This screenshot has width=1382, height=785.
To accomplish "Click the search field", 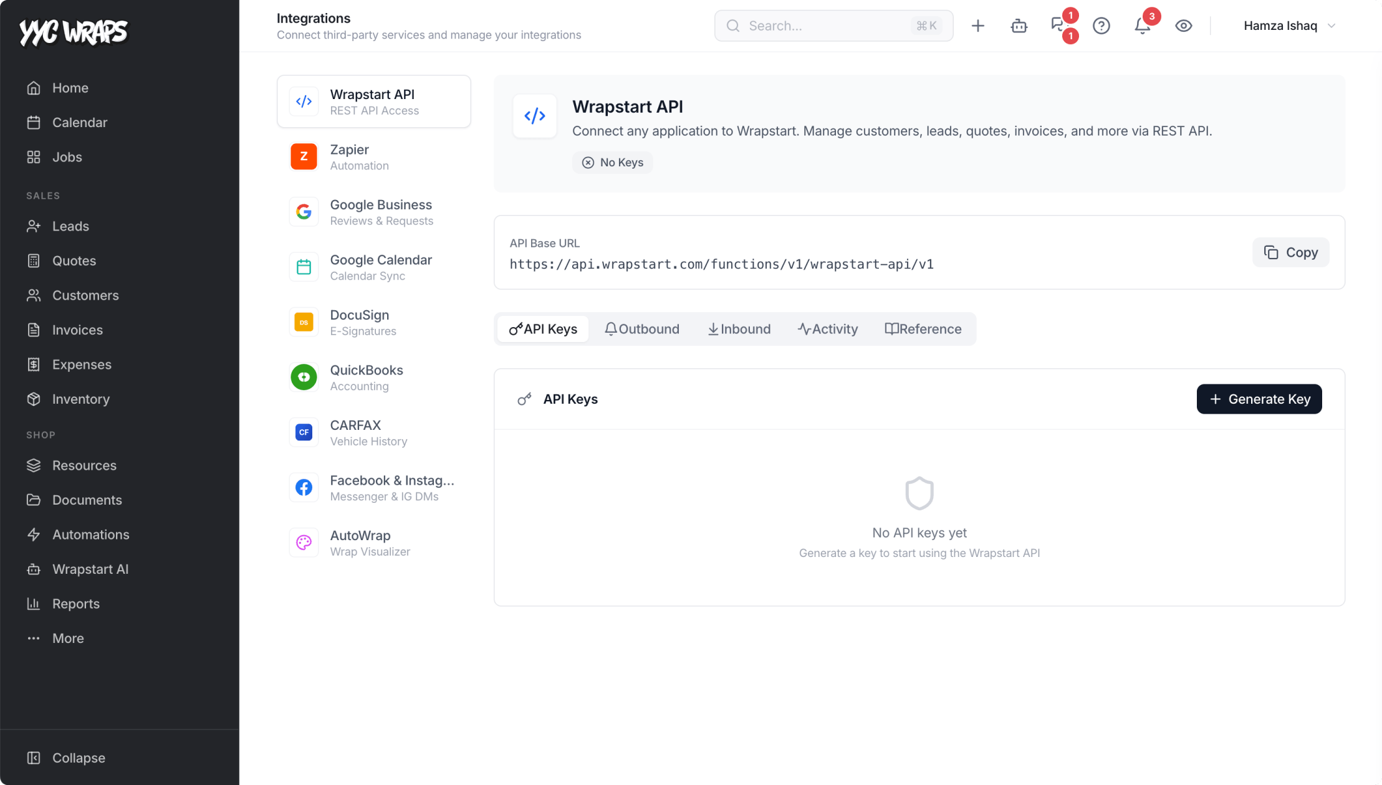I will pos(833,26).
